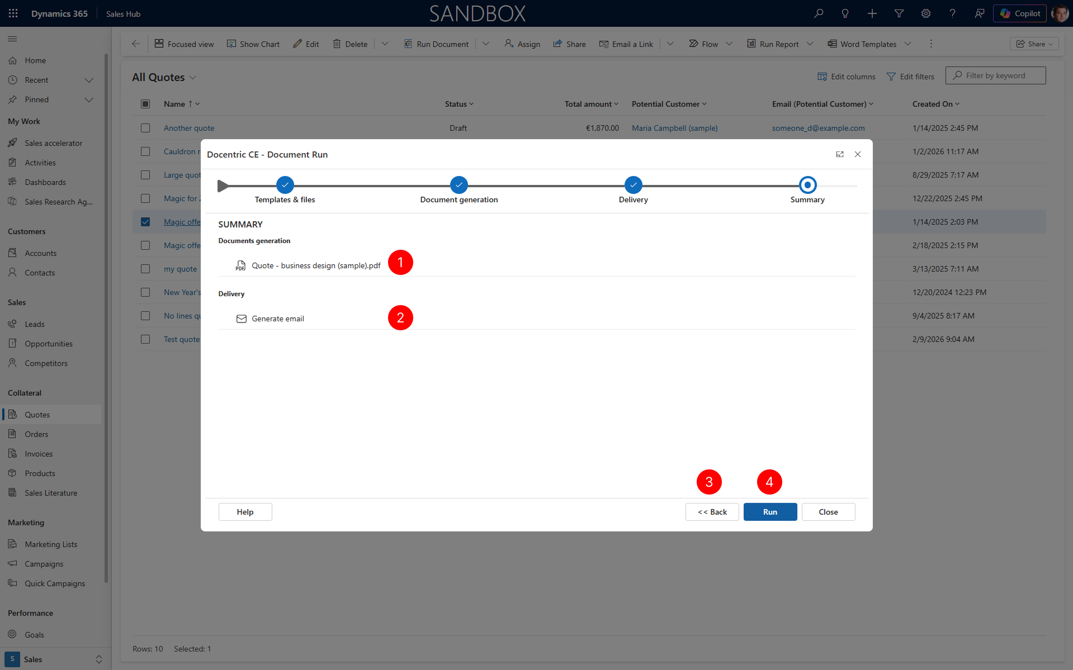This screenshot has width=1073, height=670.
Task: Check the No lines quote row checkbox
Action: (x=145, y=316)
